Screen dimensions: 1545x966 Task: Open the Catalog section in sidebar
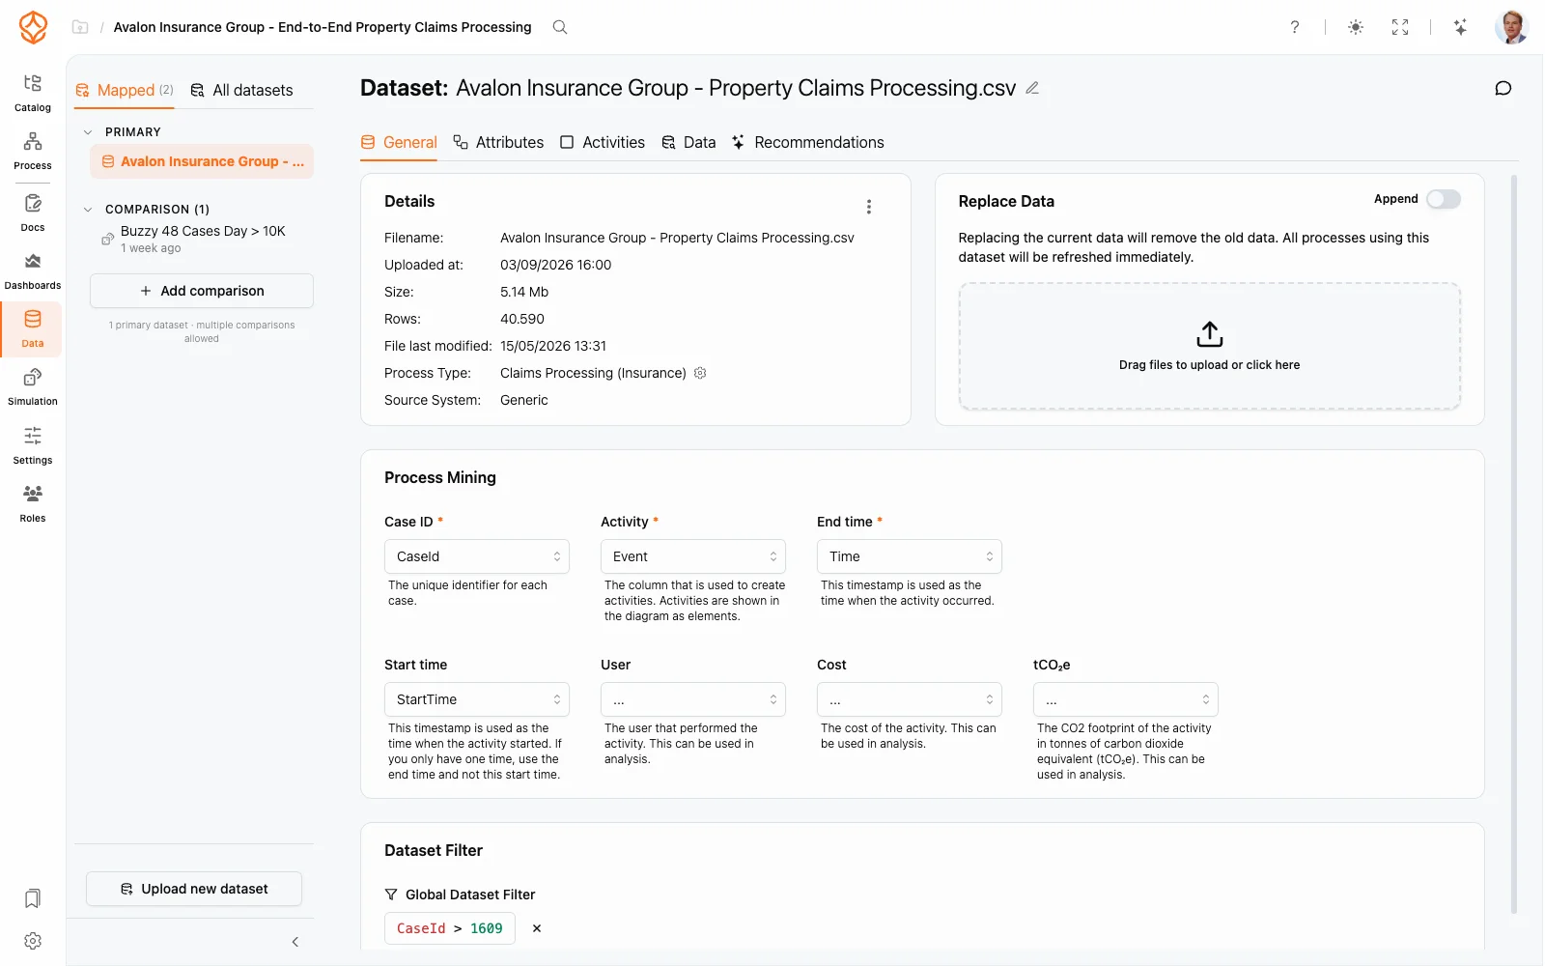tap(33, 93)
